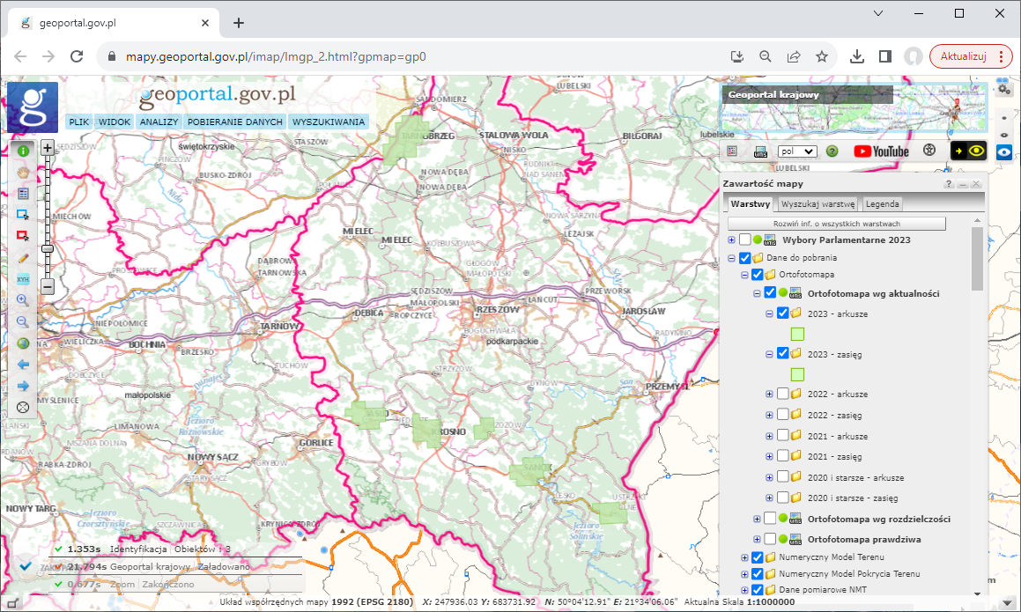The width and height of the screenshot is (1021, 612).
Task: Click the green help question mark icon
Action: pos(832,151)
